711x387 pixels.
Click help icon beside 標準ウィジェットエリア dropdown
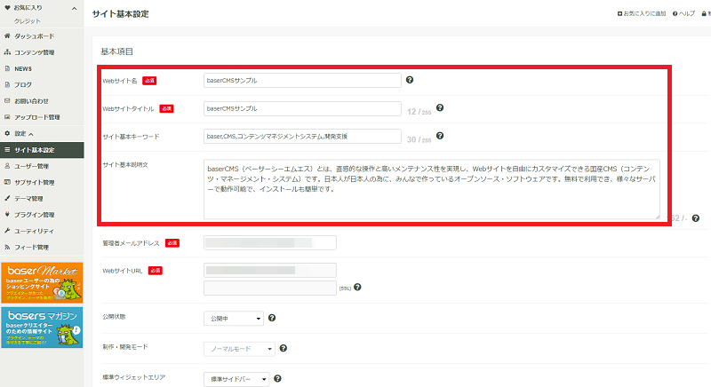(x=277, y=378)
